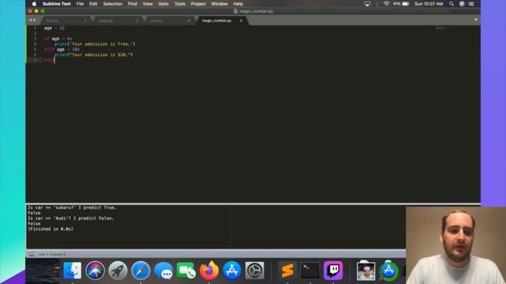Open Messages app in the Dock
This screenshot has width=506, height=284.
164,270
